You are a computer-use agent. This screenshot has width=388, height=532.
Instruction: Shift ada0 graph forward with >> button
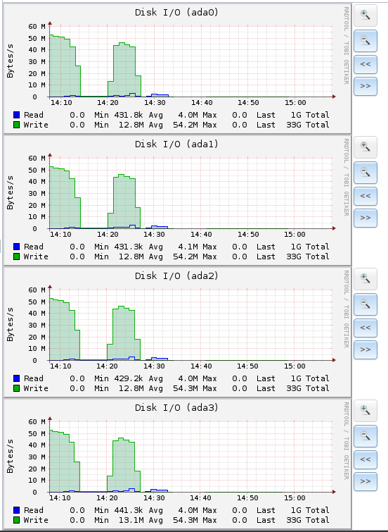pos(366,86)
